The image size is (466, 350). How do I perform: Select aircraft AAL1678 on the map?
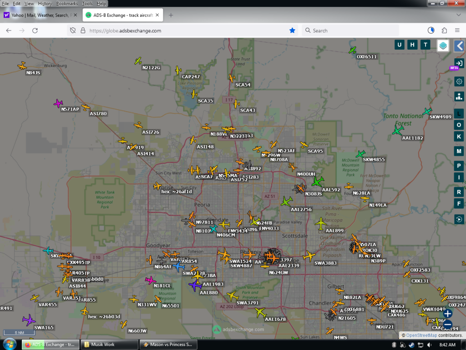(260, 313)
